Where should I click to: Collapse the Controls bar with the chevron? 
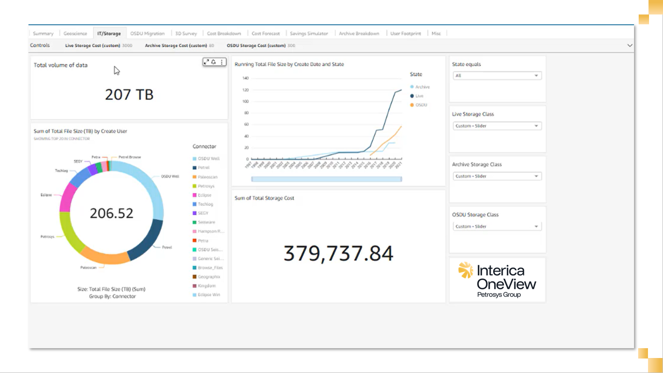pyautogui.click(x=630, y=45)
